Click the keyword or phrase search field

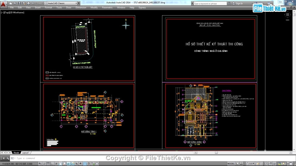(x=210, y=3)
